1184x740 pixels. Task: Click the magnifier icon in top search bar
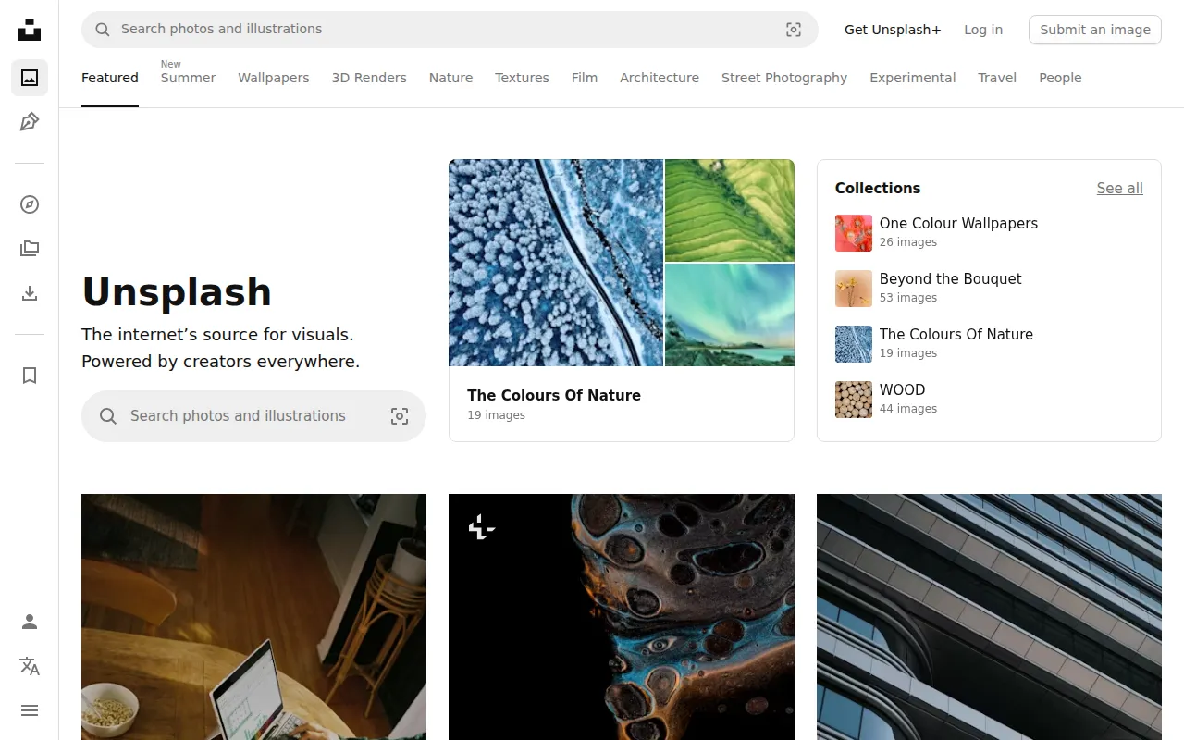(102, 30)
